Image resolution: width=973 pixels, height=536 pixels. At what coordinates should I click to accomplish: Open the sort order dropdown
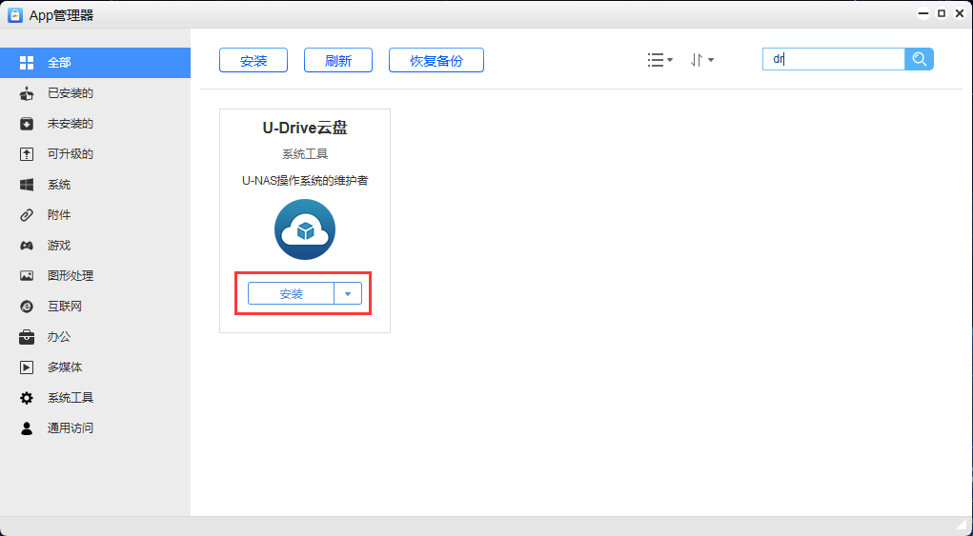tap(701, 60)
